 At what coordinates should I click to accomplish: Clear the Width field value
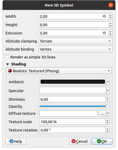104,16
